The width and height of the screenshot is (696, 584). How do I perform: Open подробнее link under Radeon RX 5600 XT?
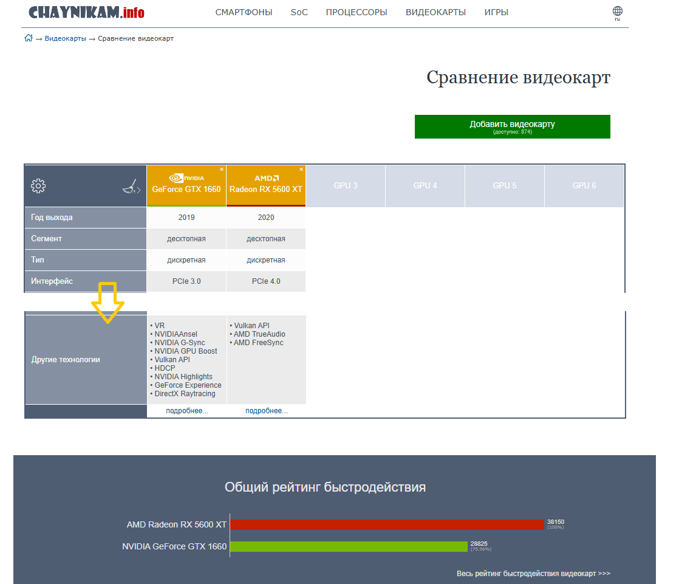(267, 411)
